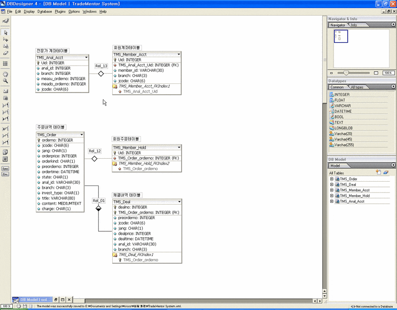Switch to the Info tab
The width and height of the screenshot is (397, 310).
pyautogui.click(x=354, y=25)
